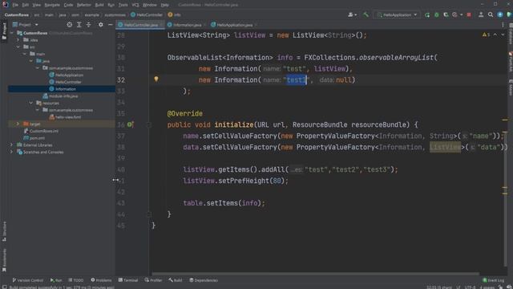Collapse the resources folder
The width and height of the screenshot is (513, 289).
[x=31, y=103]
